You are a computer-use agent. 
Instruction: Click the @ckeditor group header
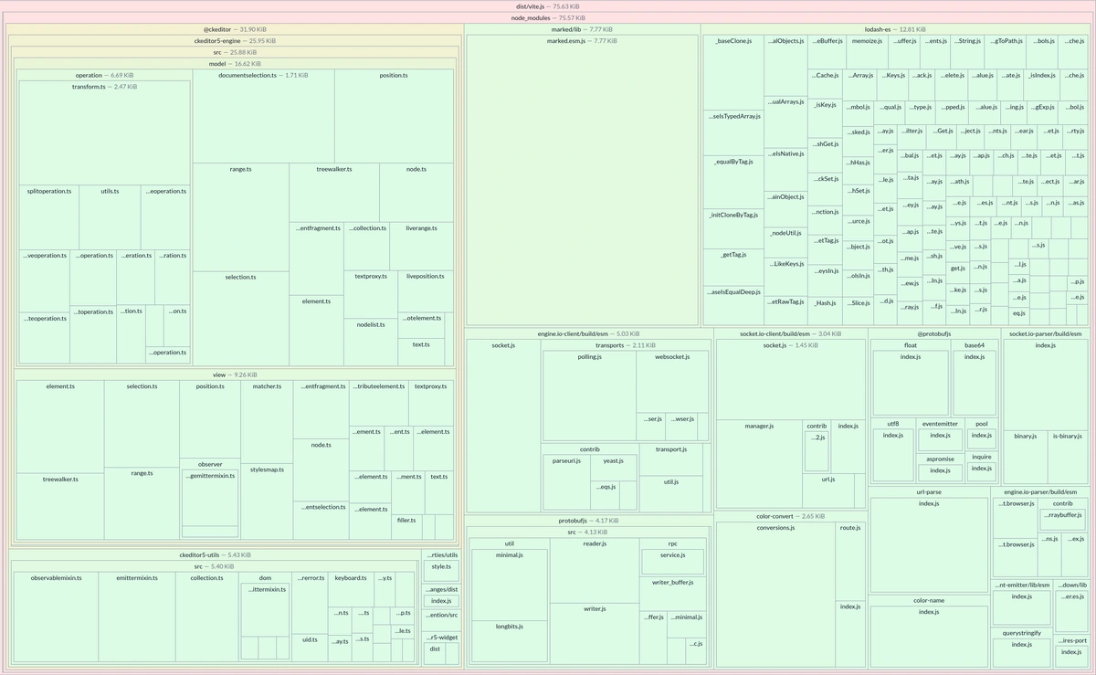click(x=234, y=29)
